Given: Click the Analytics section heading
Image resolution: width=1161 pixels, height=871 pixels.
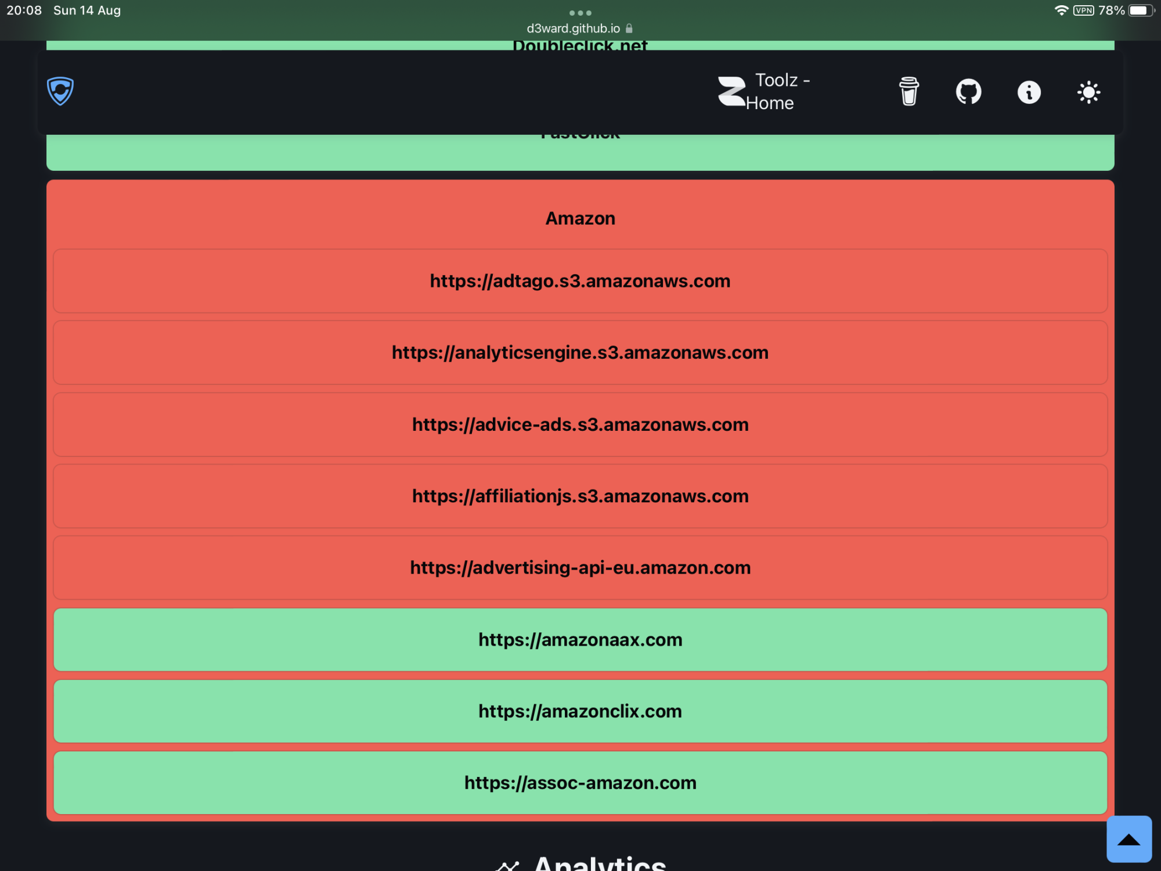Looking at the screenshot, I should pyautogui.click(x=599, y=862).
